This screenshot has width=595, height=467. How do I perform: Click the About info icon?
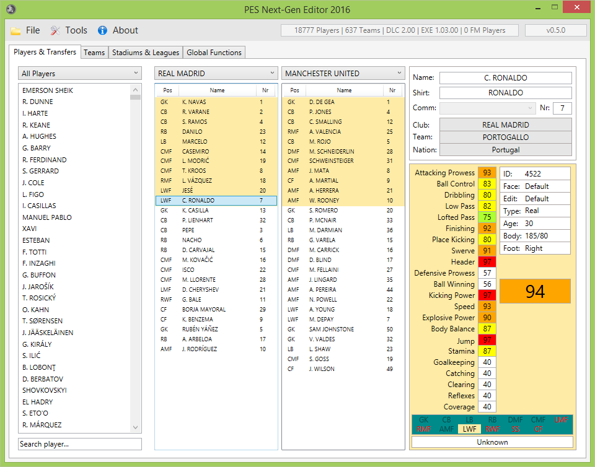click(102, 30)
